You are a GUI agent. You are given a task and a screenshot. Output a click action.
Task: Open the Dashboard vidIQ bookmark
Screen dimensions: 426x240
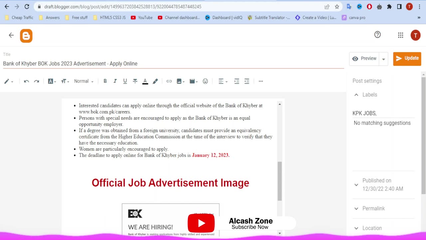click(224, 18)
